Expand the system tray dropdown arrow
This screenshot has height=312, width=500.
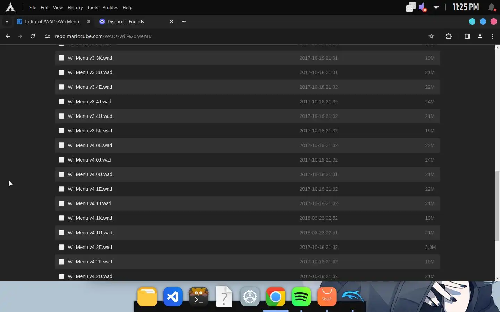tap(436, 7)
